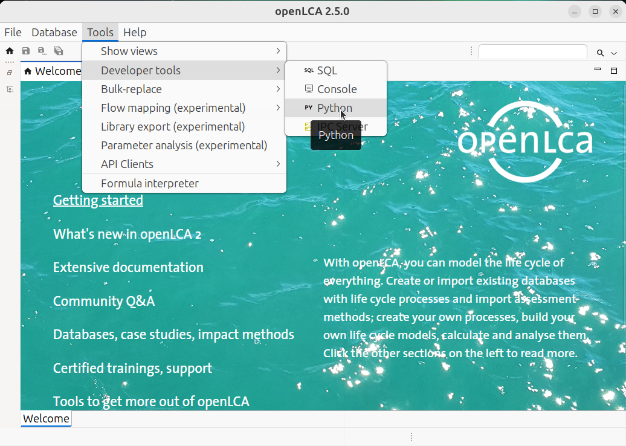Open Databases, case studies, impact methods
Viewport: 626px width, 446px height.
173,335
